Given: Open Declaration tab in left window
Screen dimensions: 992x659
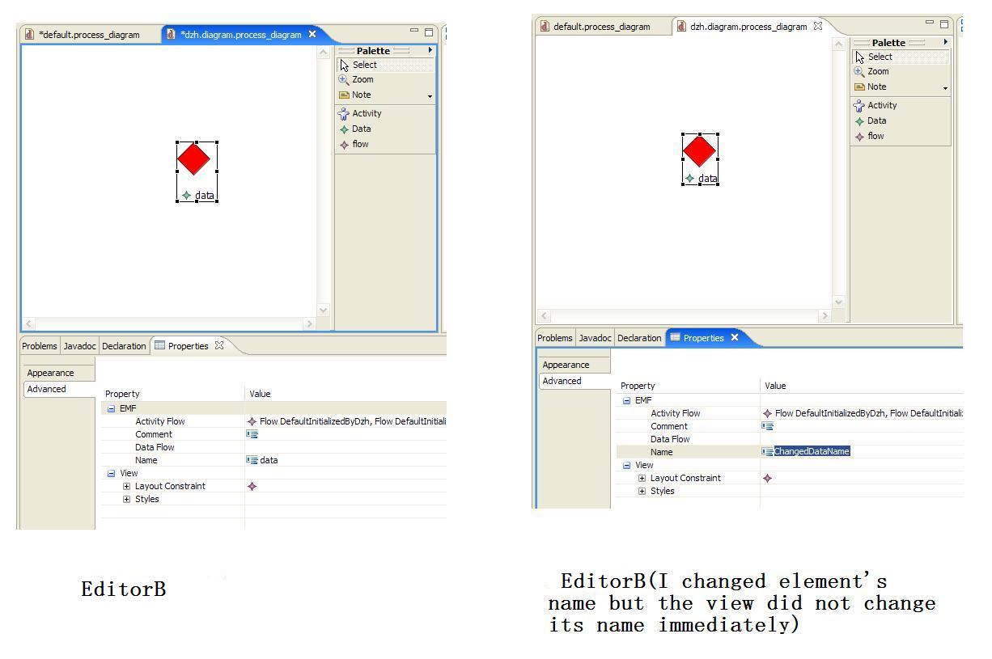Looking at the screenshot, I should pos(124,346).
